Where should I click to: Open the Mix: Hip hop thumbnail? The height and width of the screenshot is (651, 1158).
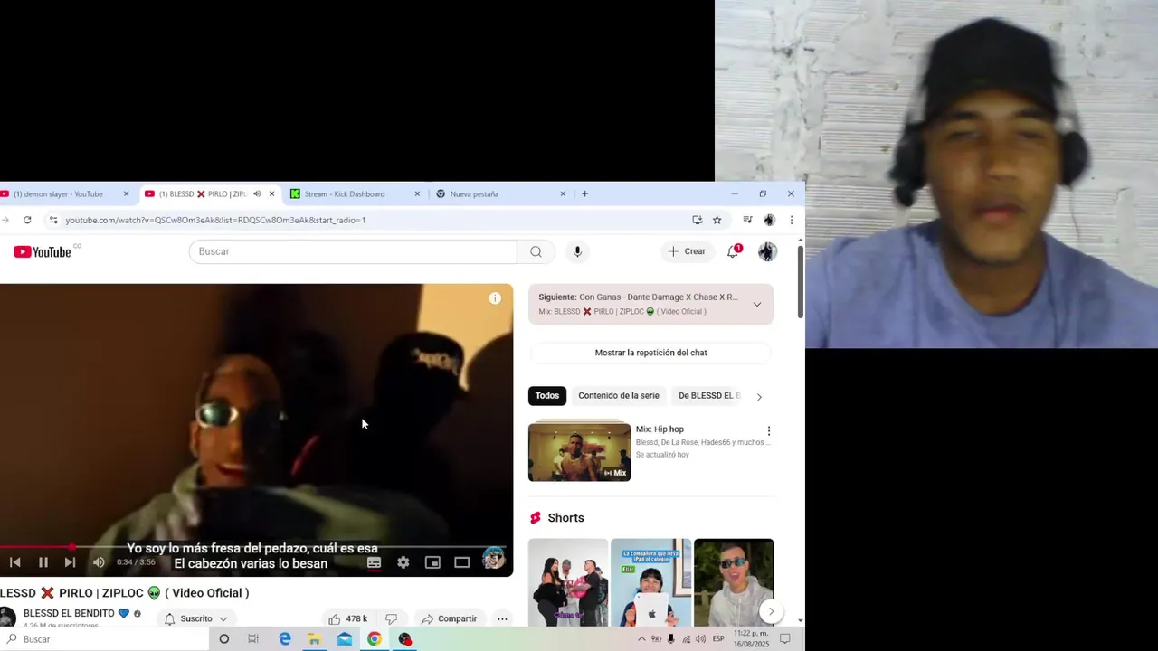[x=579, y=451]
